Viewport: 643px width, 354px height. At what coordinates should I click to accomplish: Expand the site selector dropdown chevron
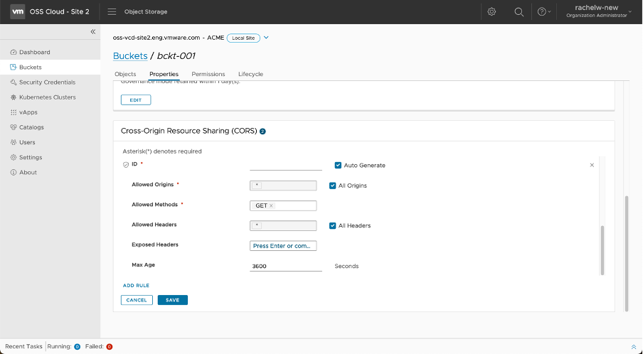pos(266,38)
